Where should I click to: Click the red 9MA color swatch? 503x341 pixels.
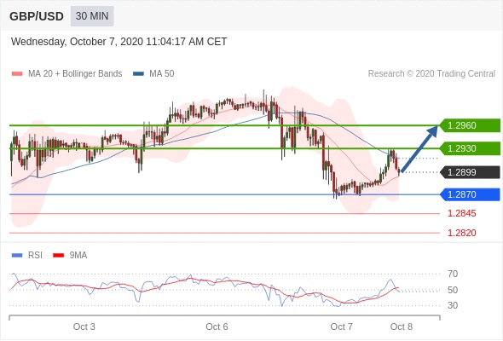point(58,256)
